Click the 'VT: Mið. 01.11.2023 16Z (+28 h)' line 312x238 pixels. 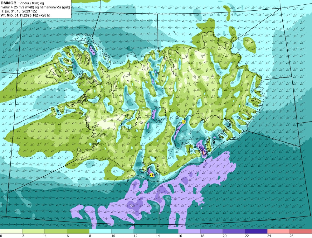(26, 15)
